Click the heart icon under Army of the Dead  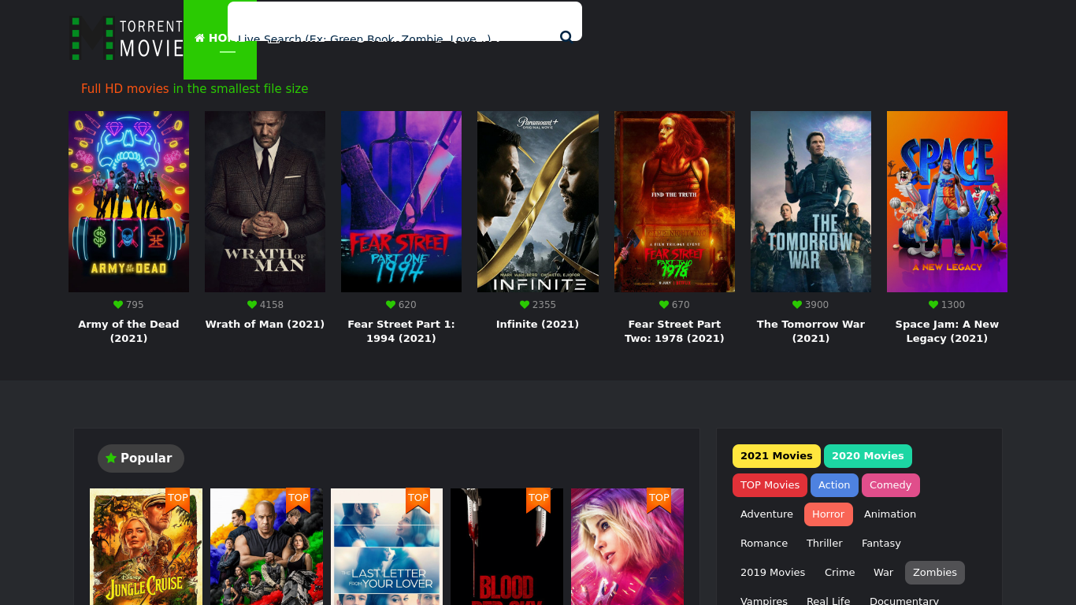click(x=118, y=305)
